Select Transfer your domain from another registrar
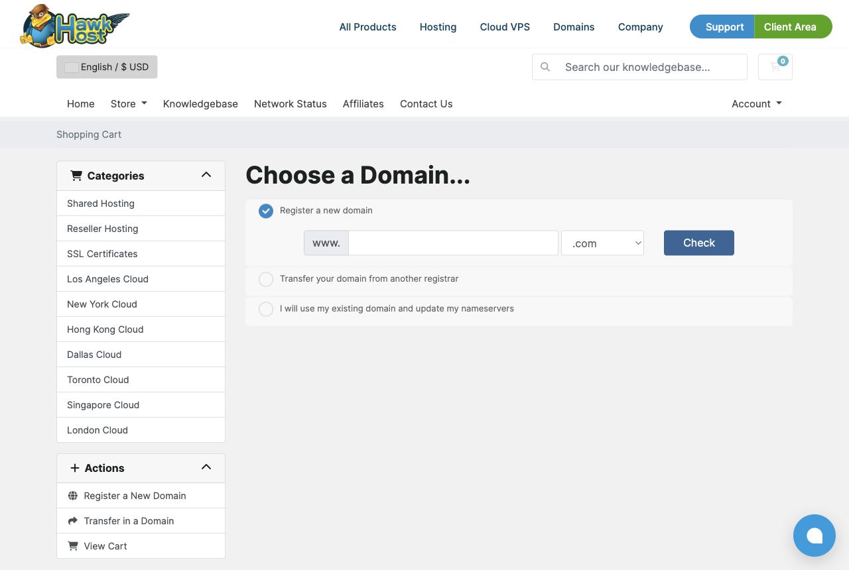 (266, 279)
